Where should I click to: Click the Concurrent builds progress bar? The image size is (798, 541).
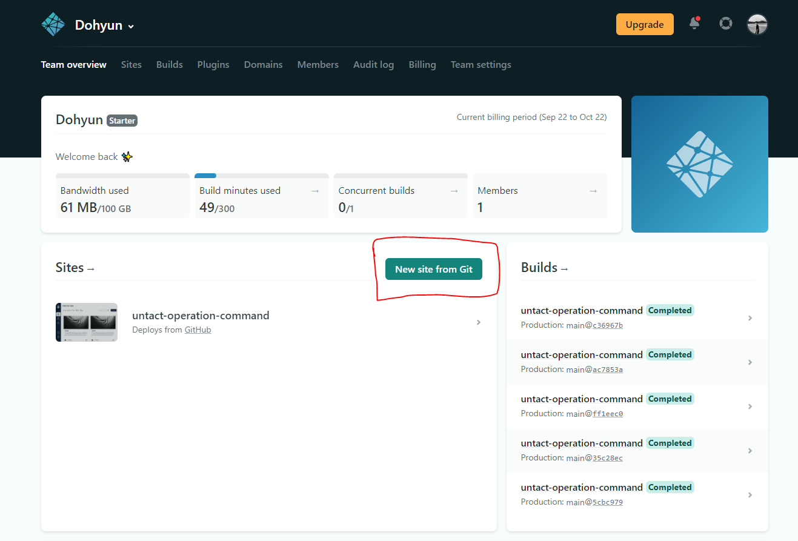(401, 176)
